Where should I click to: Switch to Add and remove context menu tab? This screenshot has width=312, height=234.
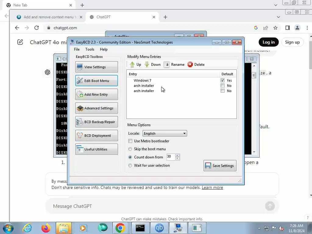tap(49, 17)
